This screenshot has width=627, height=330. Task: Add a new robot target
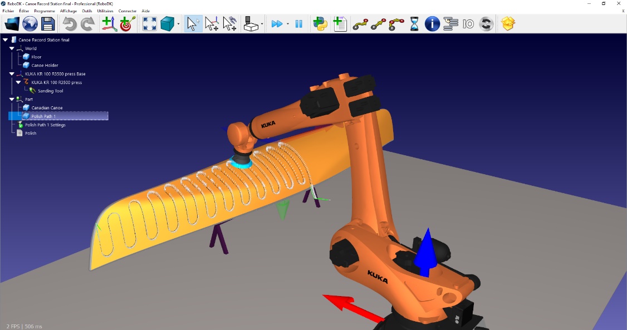[x=128, y=24]
